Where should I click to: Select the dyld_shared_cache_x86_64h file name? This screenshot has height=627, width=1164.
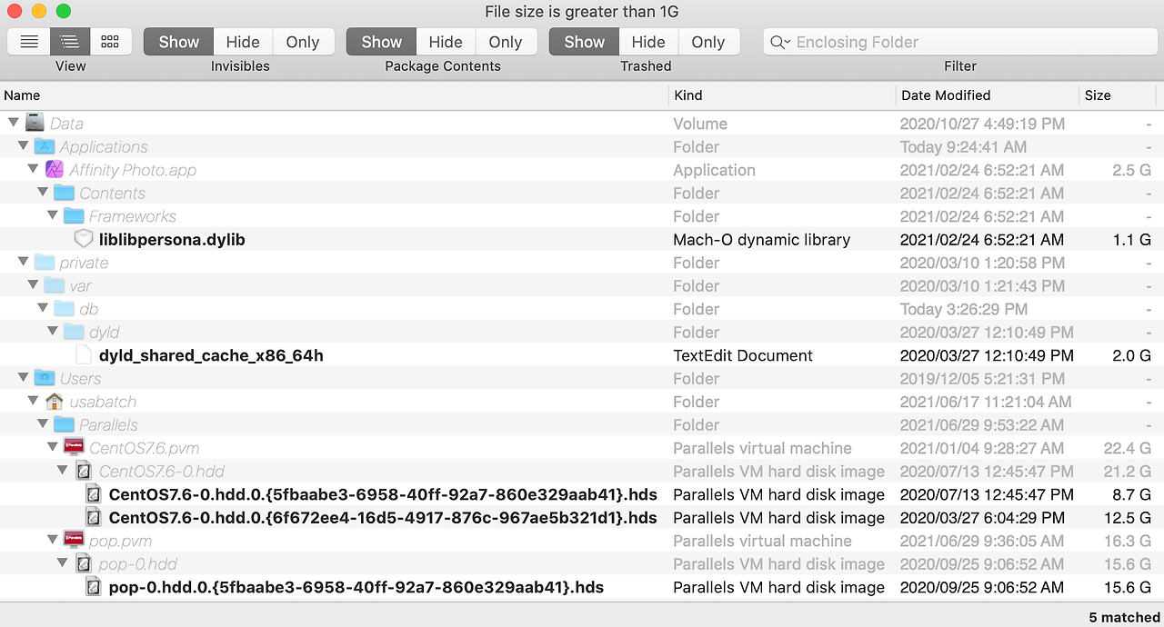coord(211,355)
